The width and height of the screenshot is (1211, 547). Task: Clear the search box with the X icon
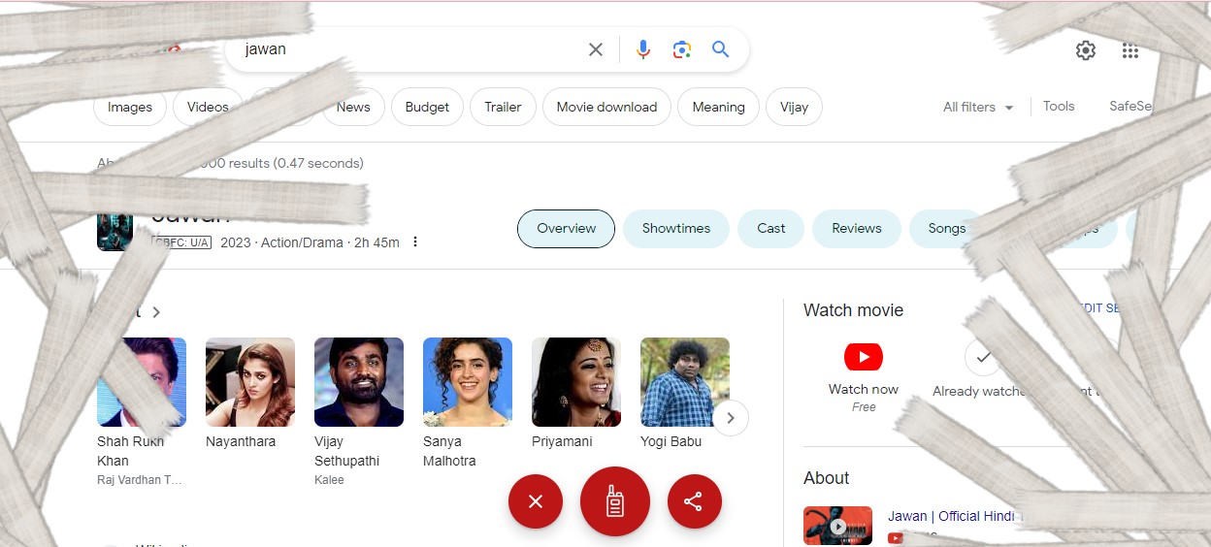596,49
